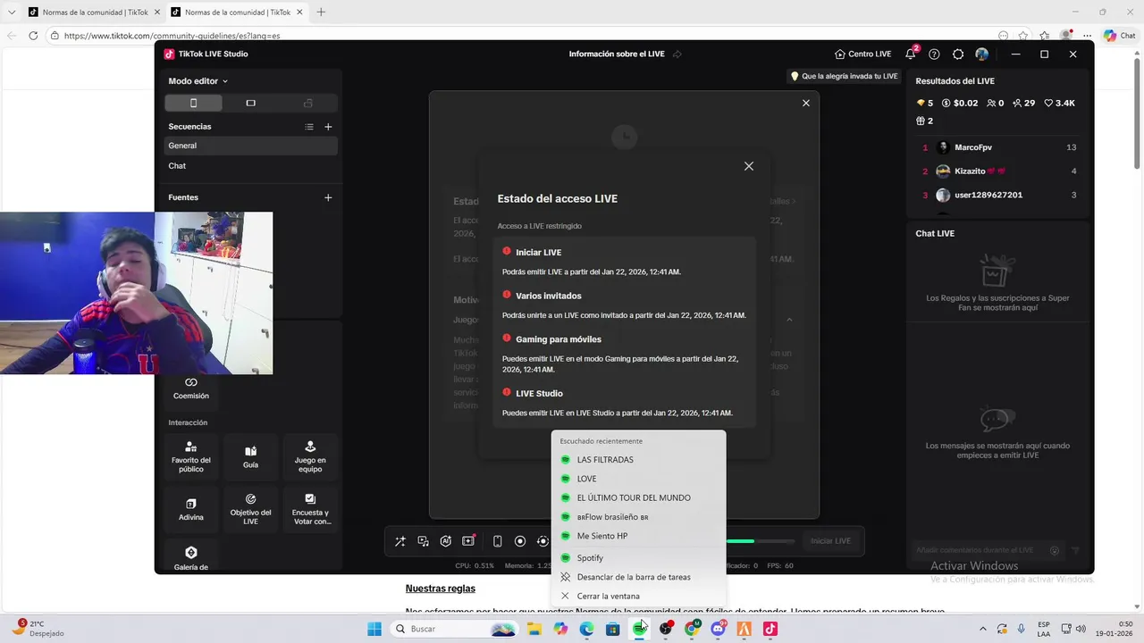Select the General scene
This screenshot has height=643, width=1144.
point(250,146)
